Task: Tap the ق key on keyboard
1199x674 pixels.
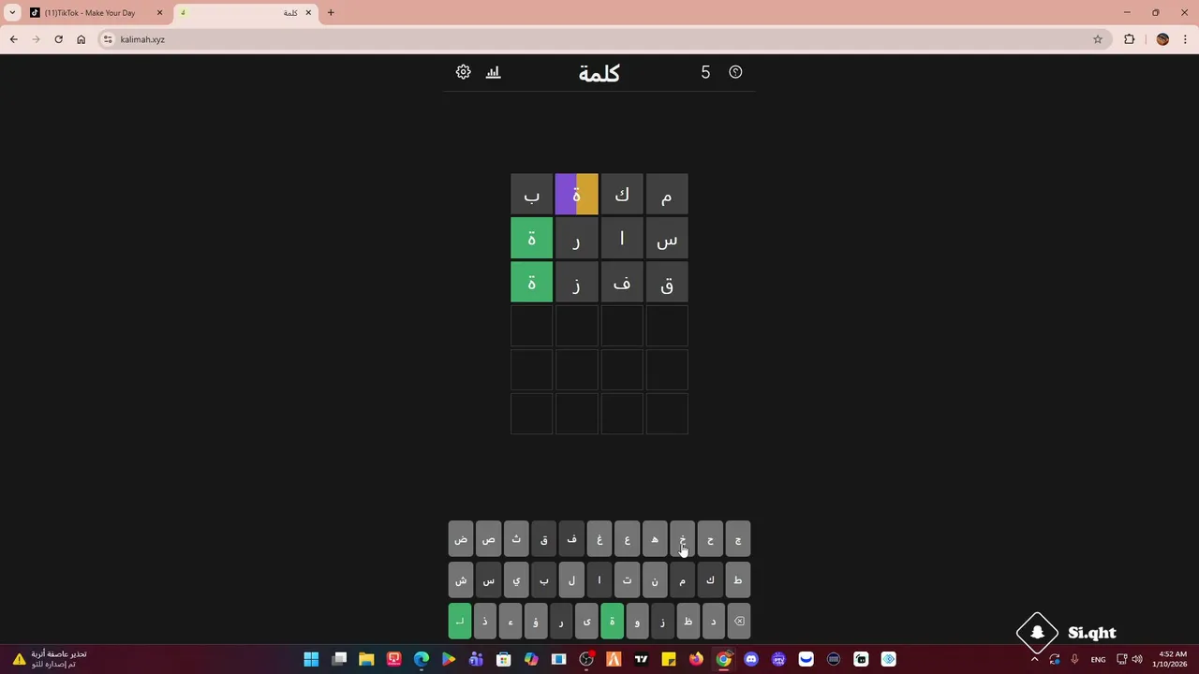Action: click(543, 539)
